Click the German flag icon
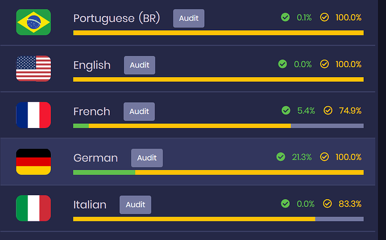The image size is (386, 240). (34, 162)
